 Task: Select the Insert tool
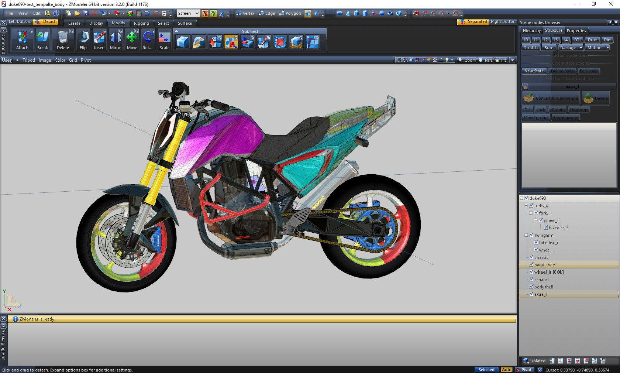(99, 40)
